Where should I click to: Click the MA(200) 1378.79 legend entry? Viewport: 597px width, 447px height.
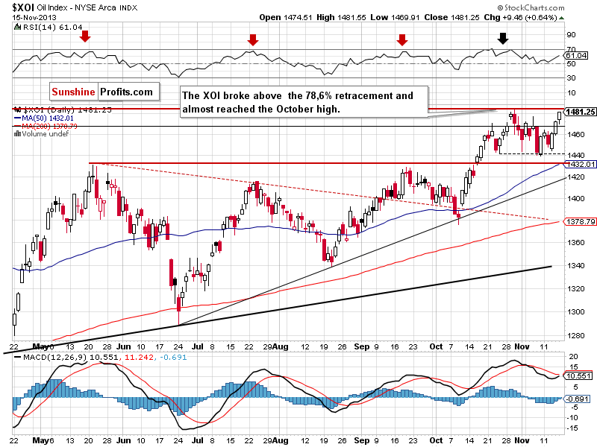(46, 126)
